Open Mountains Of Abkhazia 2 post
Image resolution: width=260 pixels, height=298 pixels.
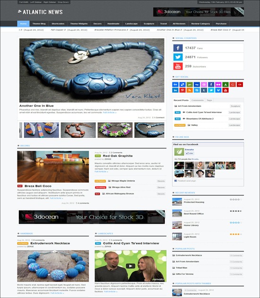200,119
